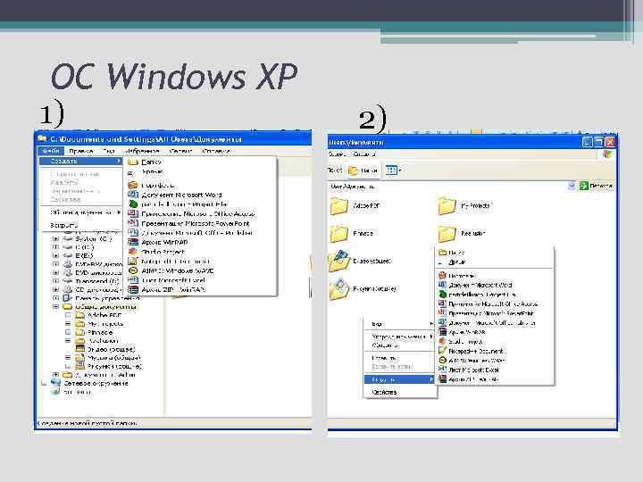Open Файл menu in Documents and Settings window

[x=51, y=151]
